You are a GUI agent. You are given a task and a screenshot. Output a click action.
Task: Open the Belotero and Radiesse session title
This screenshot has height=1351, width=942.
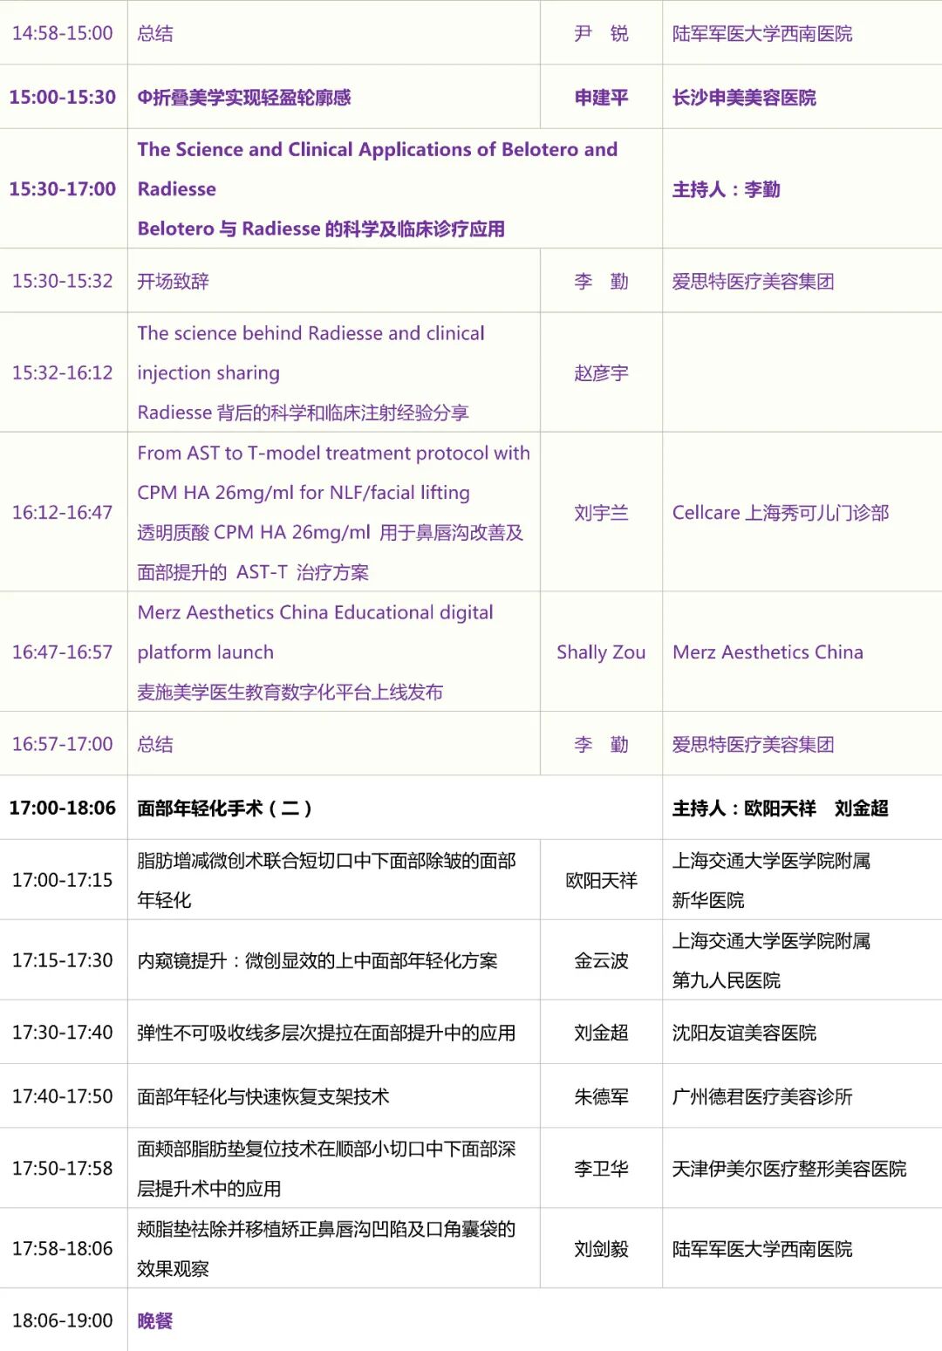pos(375,188)
